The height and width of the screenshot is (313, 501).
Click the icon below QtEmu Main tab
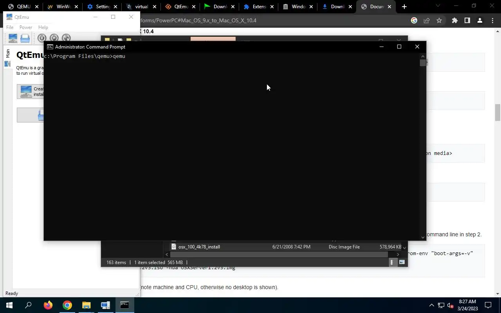8,63
